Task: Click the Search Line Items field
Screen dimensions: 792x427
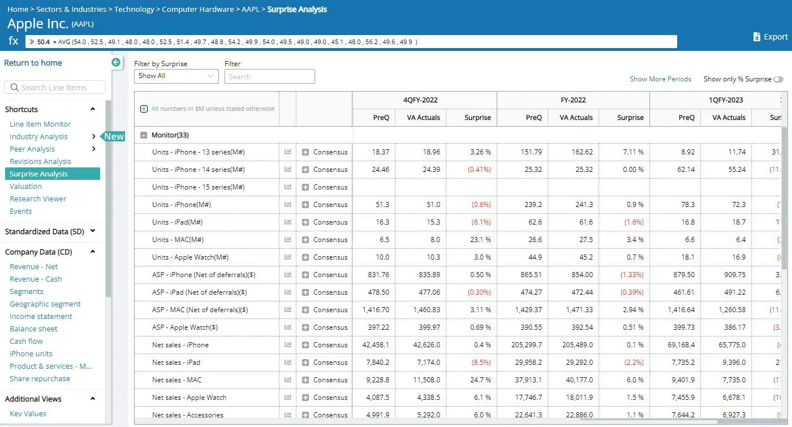Action: coord(55,87)
